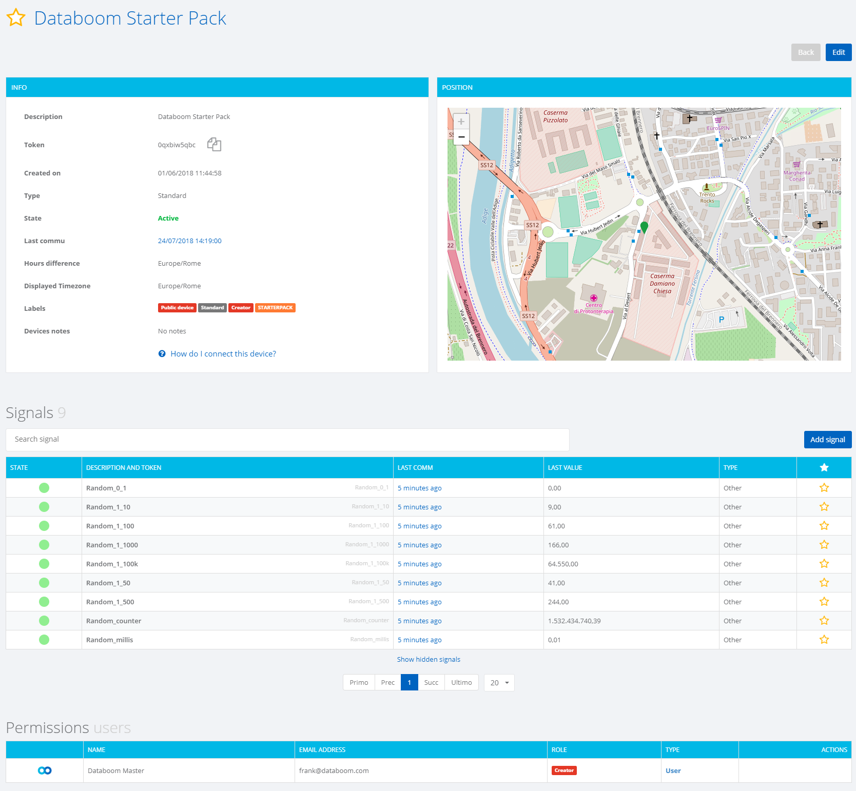Click green state dot for Random_1_500
This screenshot has height=791, width=856.
tap(44, 602)
